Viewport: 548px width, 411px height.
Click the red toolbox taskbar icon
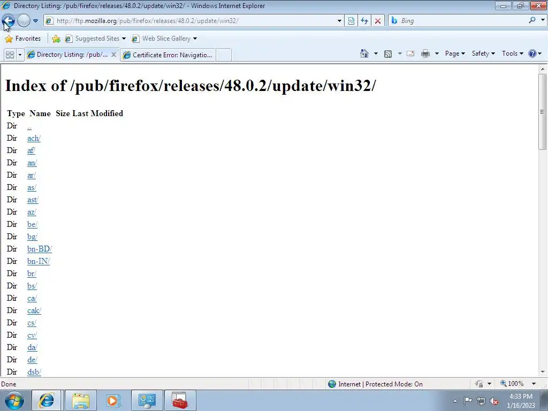[180, 400]
